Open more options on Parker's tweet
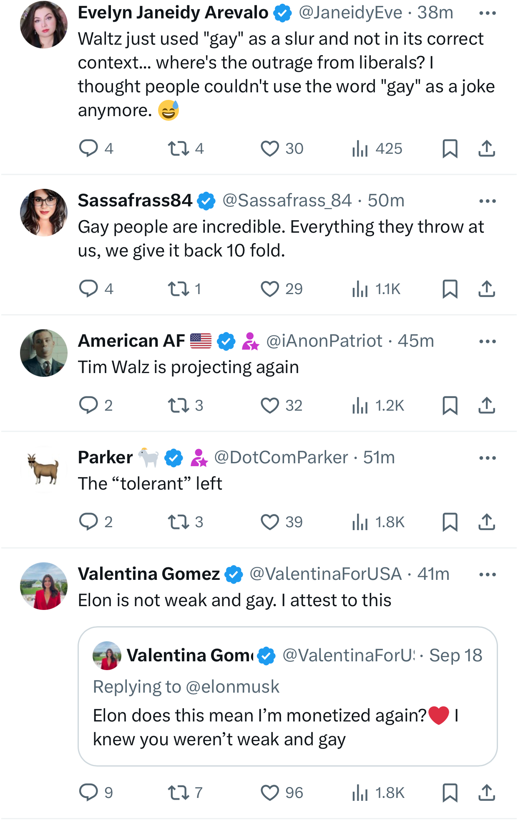This screenshot has height=828, width=518. (487, 458)
